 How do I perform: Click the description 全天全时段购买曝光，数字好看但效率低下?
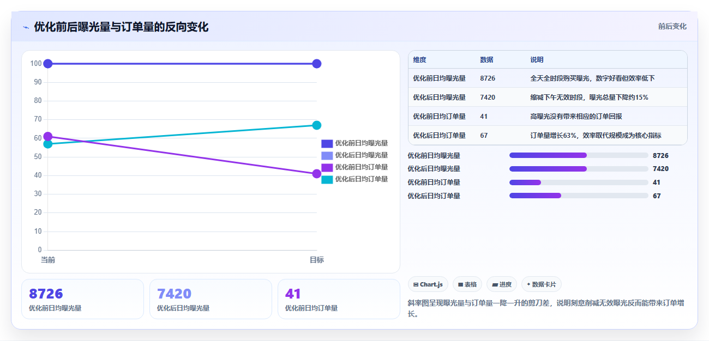click(592, 78)
